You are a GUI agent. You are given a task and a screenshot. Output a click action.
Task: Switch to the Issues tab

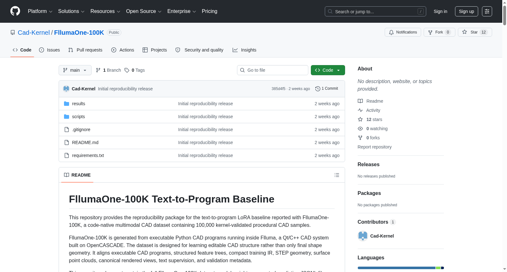pos(49,50)
